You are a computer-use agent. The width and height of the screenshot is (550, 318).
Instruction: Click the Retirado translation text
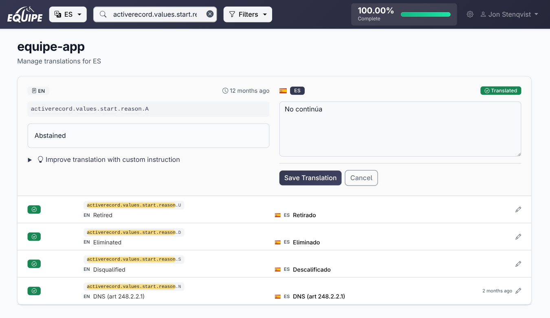304,215
